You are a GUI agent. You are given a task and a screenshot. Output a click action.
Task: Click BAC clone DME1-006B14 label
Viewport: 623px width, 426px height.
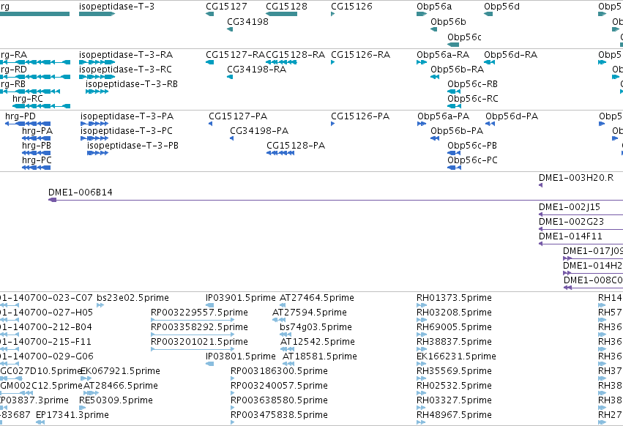[81, 193]
